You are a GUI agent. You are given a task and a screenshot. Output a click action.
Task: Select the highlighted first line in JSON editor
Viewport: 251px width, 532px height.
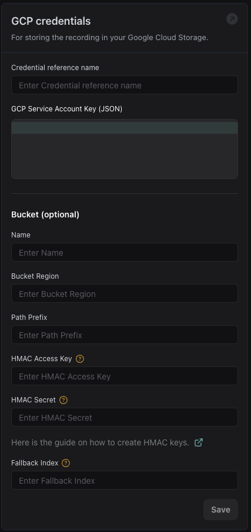(x=125, y=128)
